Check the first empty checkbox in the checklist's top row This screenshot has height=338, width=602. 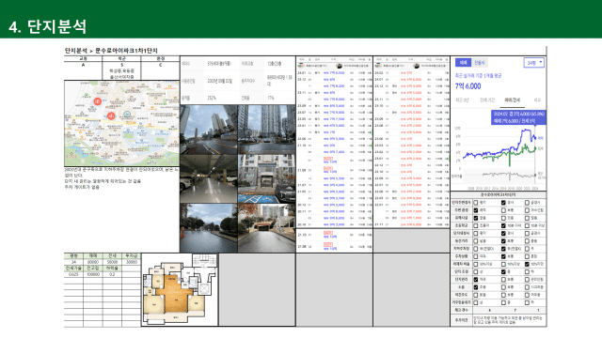click(476, 203)
